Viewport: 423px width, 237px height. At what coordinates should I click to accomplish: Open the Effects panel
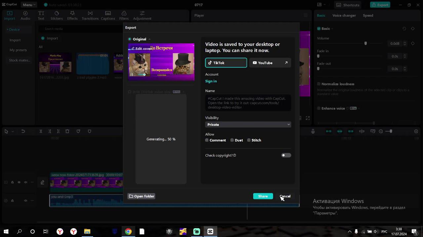tap(72, 15)
